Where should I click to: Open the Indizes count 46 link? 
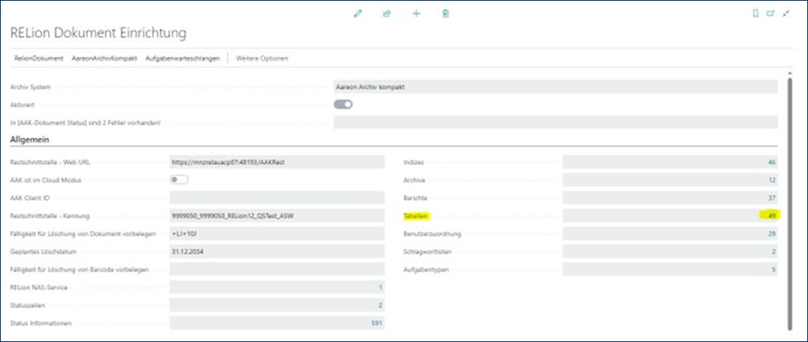[772, 162]
